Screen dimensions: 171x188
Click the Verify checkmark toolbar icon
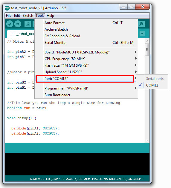[x=10, y=24]
